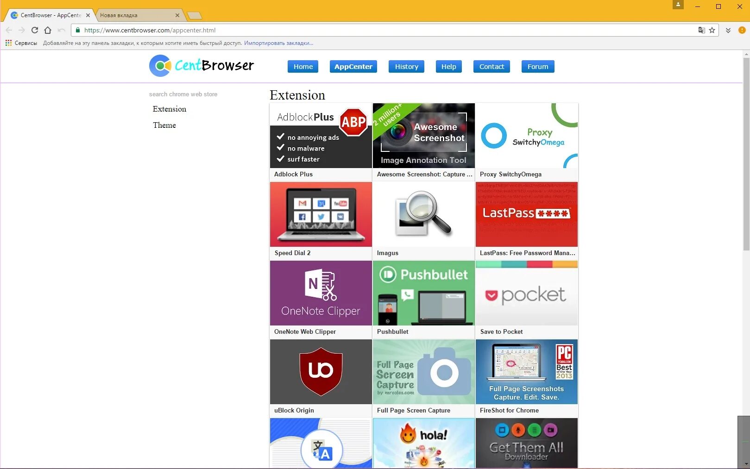Open the Home navigation button
This screenshot has height=469, width=750.
click(303, 67)
